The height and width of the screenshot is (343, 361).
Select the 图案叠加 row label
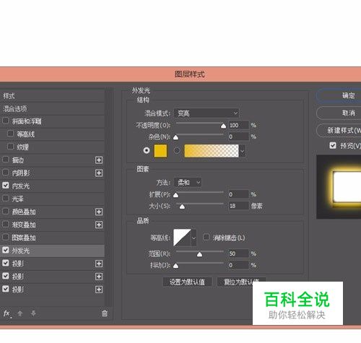[x=24, y=238]
